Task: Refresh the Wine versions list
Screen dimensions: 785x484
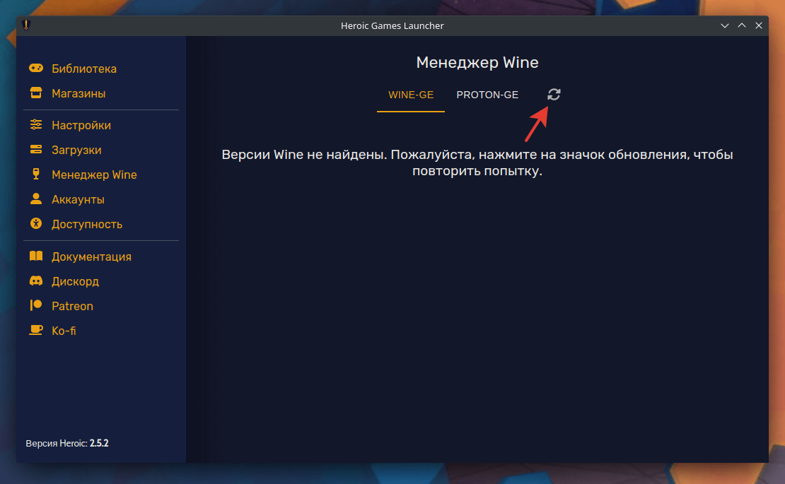Action: pos(554,95)
